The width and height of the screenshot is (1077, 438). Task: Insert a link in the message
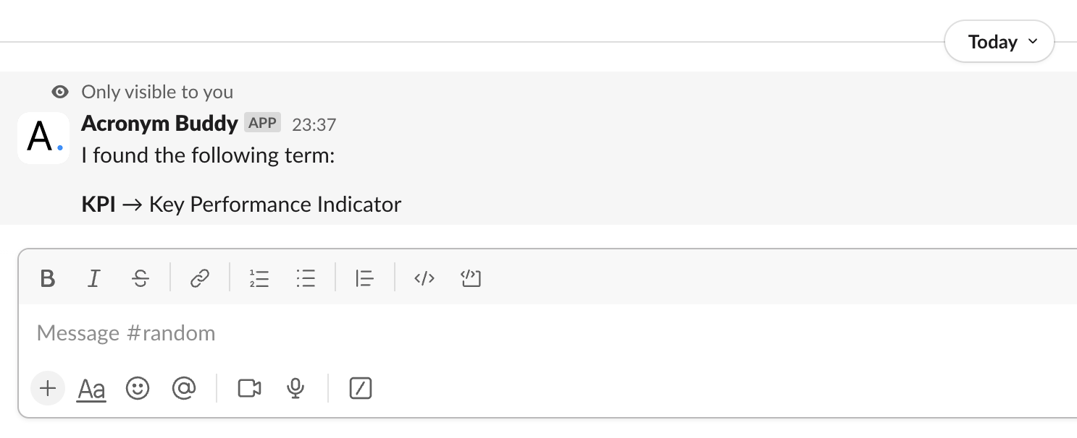click(200, 278)
